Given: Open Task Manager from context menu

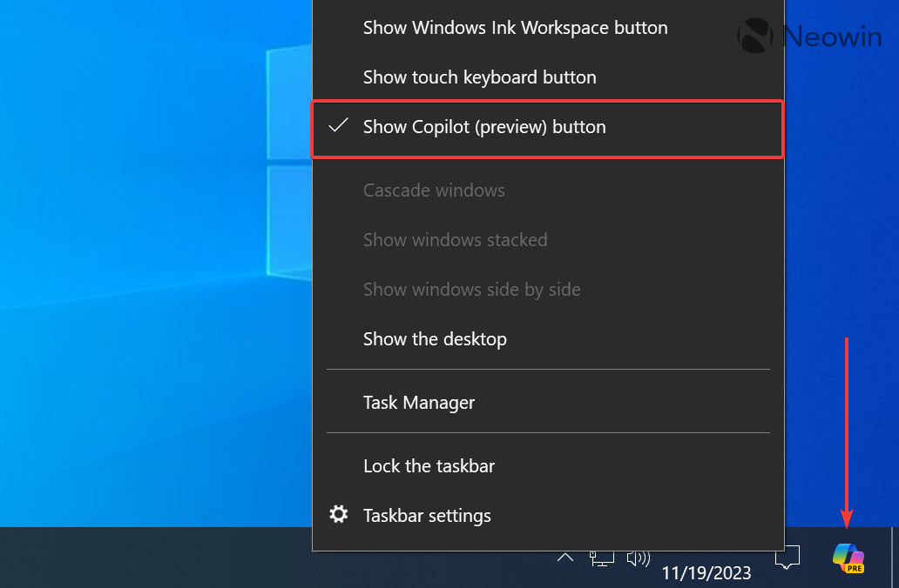Looking at the screenshot, I should pos(548,403).
